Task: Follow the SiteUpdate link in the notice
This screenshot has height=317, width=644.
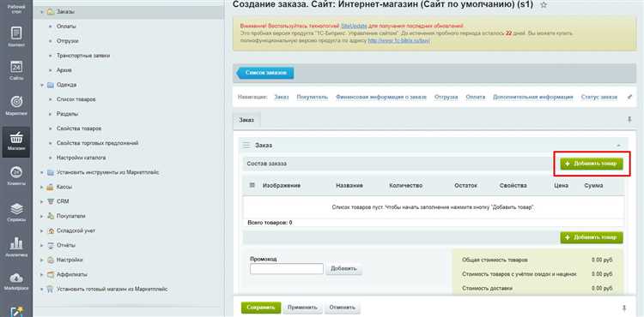Action: point(354,26)
